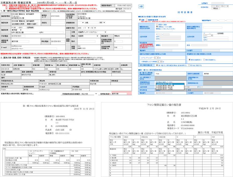Open prefecture dropdown under 廃棄する機器 facility address
Image resolution: width=233 pixels, height=177 pixels.
pos(208,35)
